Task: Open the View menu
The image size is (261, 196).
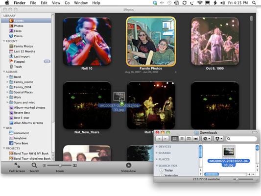Action: (56, 3)
